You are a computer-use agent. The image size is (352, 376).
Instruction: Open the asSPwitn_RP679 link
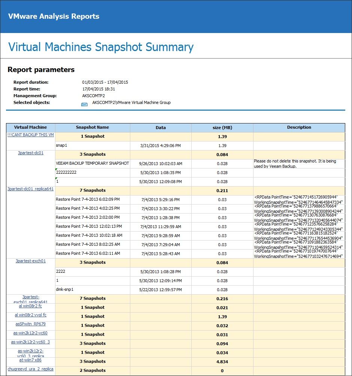pyautogui.click(x=31, y=324)
